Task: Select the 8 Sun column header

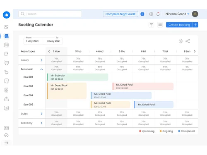Action: click(x=187, y=51)
